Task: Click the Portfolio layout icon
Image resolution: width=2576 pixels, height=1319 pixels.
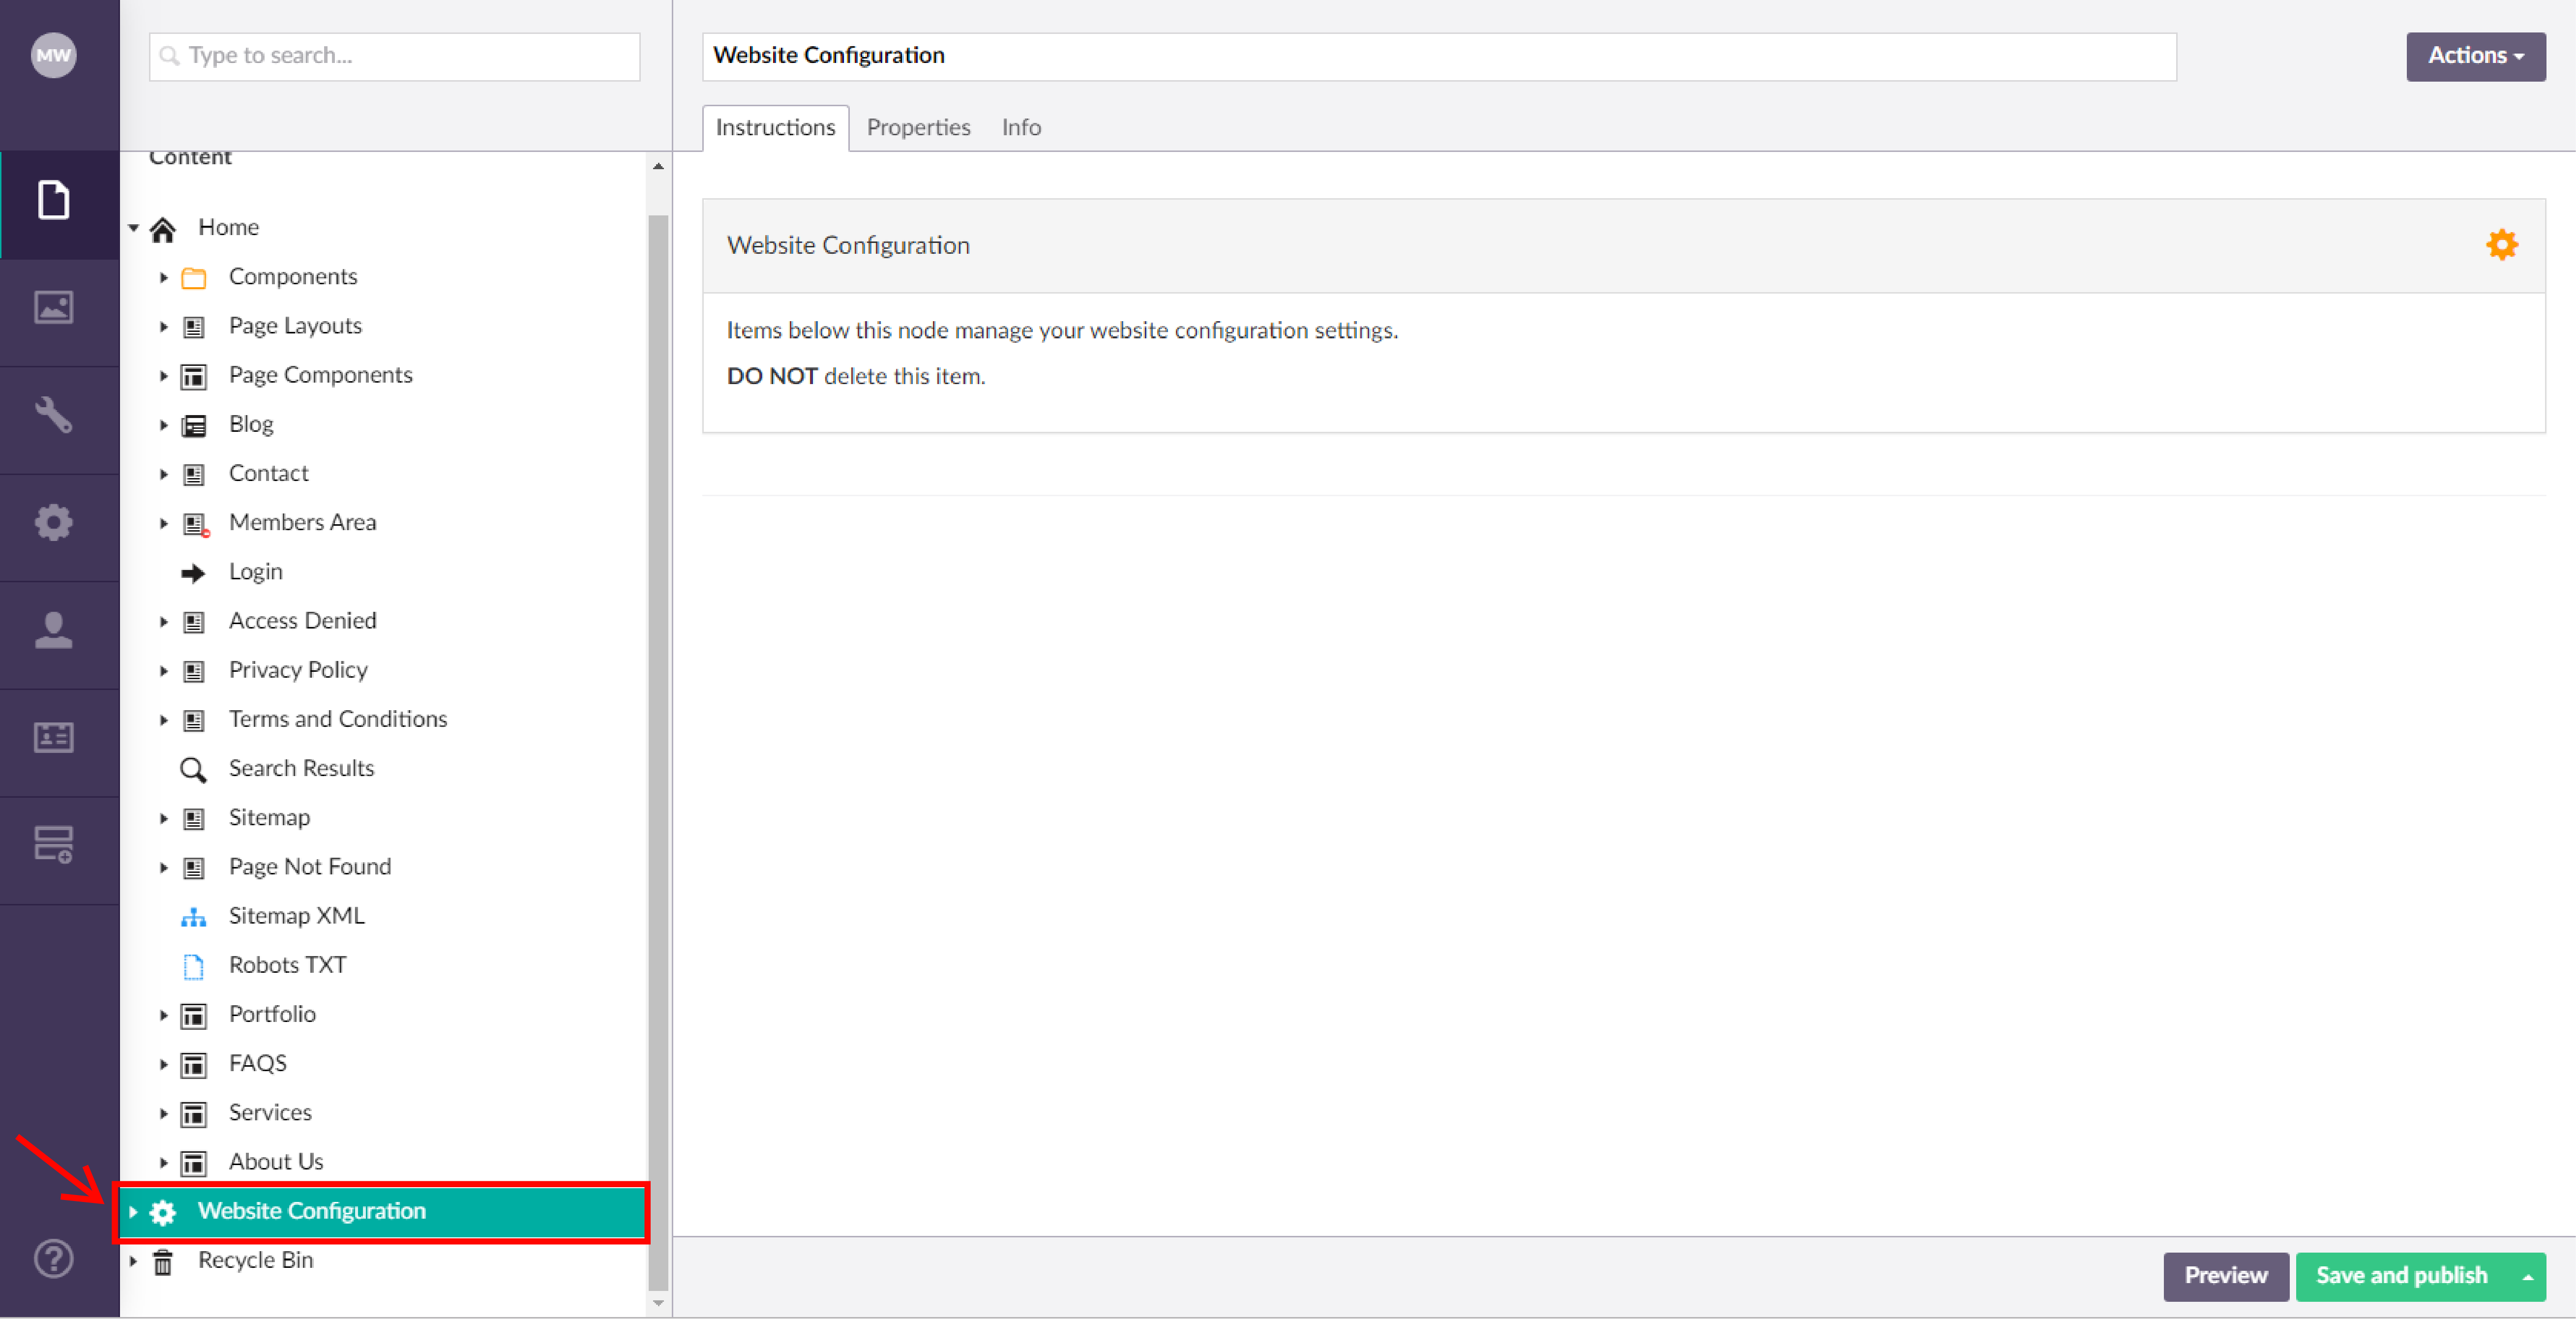Action: pos(193,1016)
